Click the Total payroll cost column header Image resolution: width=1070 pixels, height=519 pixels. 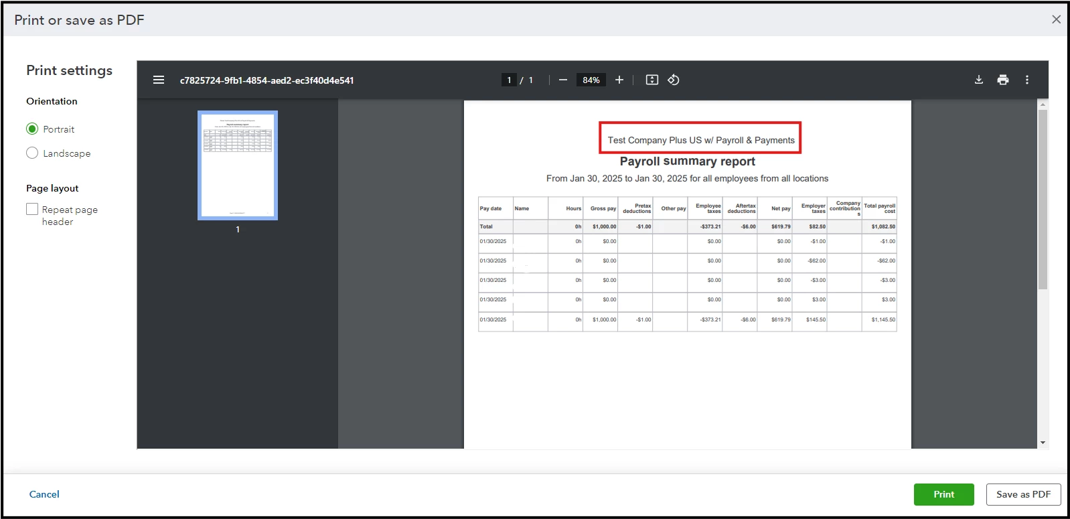879,208
